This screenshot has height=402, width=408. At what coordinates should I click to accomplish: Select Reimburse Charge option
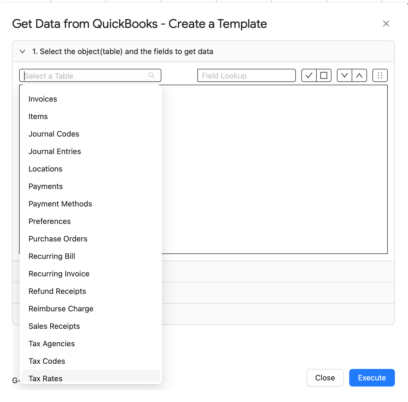tap(91, 309)
